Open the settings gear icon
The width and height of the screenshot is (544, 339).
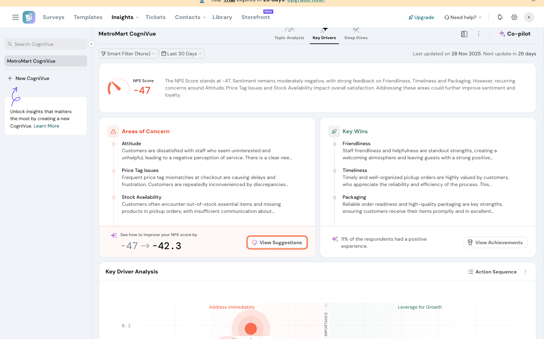[514, 17]
